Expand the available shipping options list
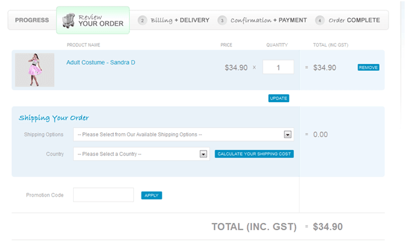Screen dimensions: 406x243 [184, 134]
